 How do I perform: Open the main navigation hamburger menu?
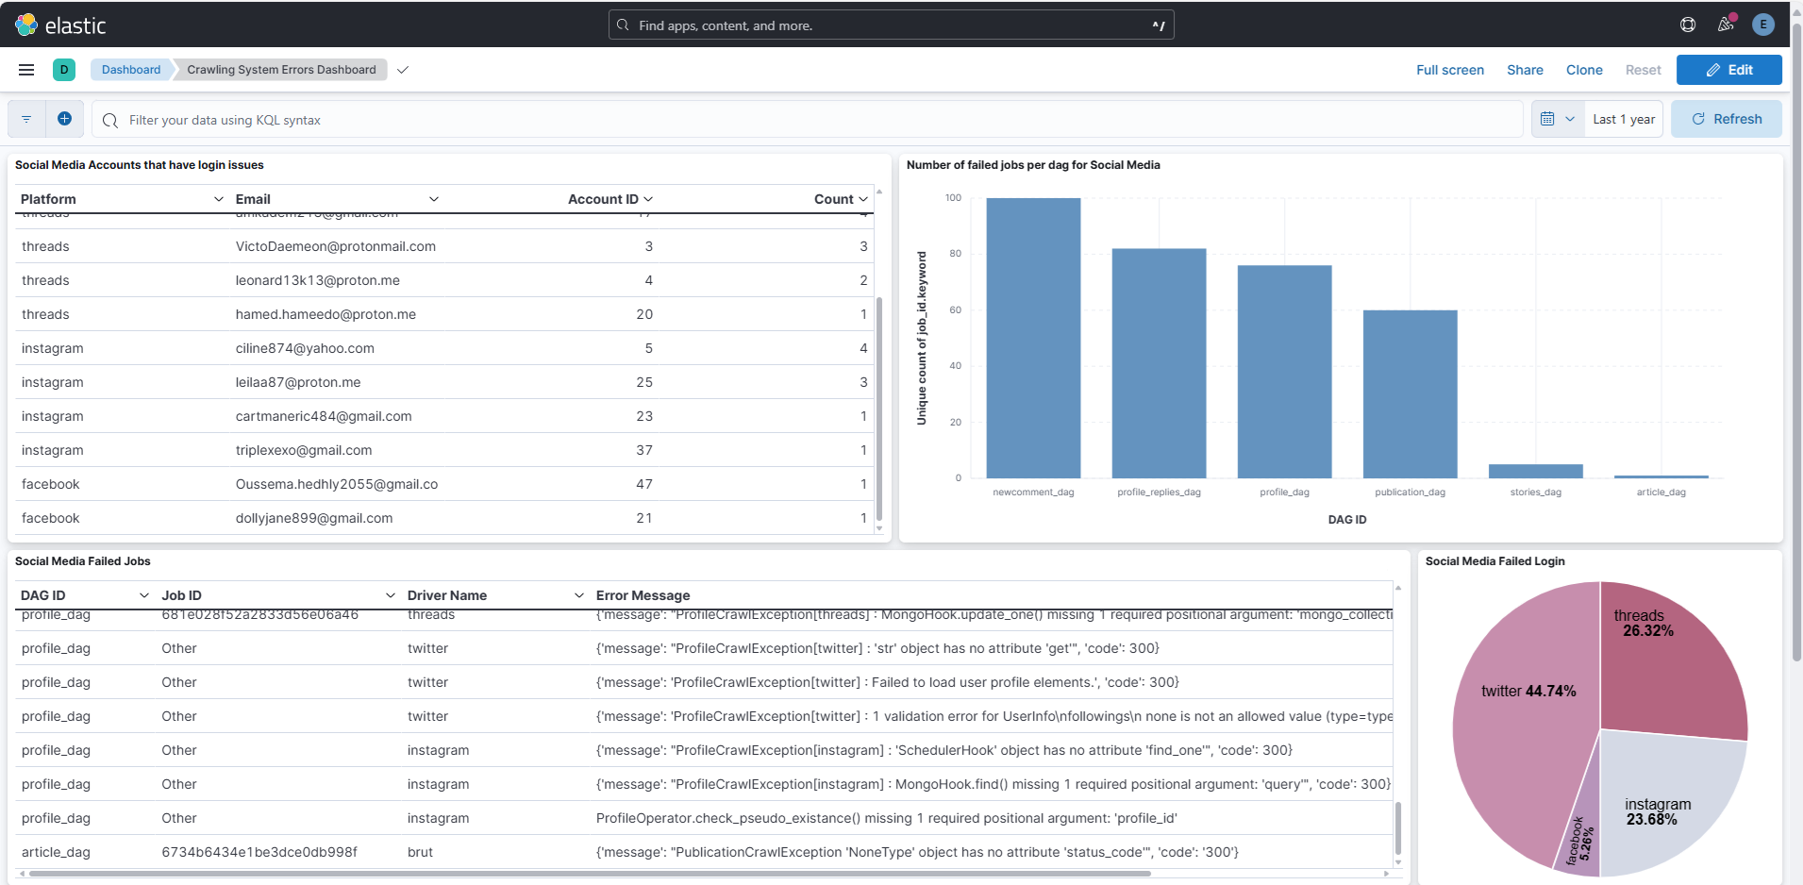(25, 70)
